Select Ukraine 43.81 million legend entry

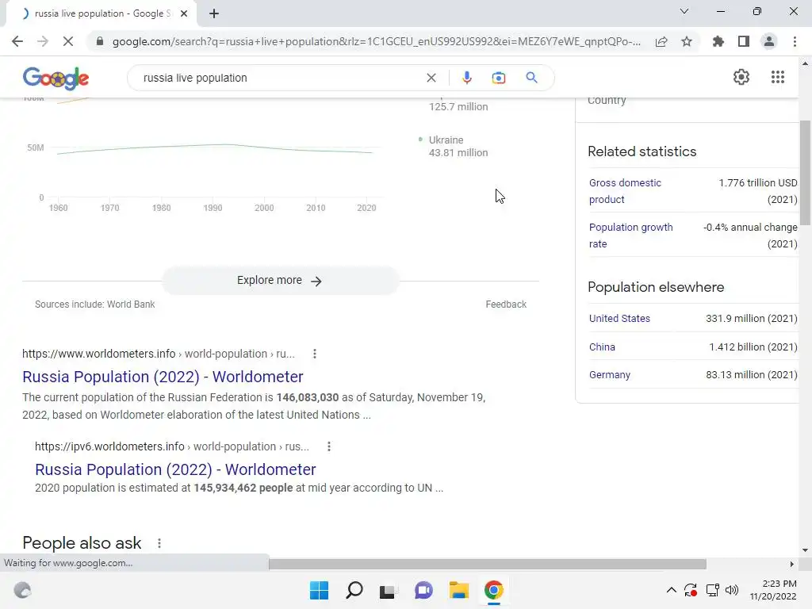coord(453,147)
